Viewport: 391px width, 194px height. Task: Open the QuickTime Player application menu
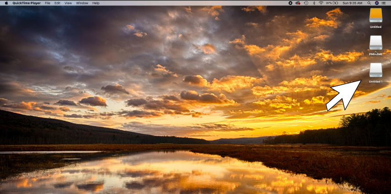coord(27,3)
